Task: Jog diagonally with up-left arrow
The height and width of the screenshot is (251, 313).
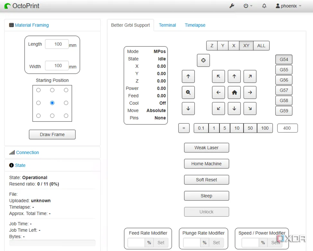Action: (x=219, y=76)
